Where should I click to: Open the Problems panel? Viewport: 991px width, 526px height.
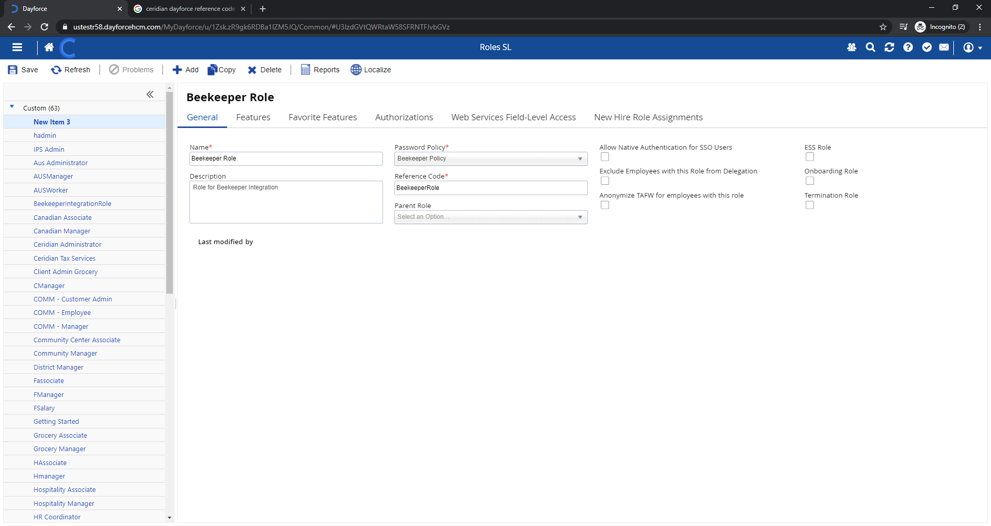131,70
